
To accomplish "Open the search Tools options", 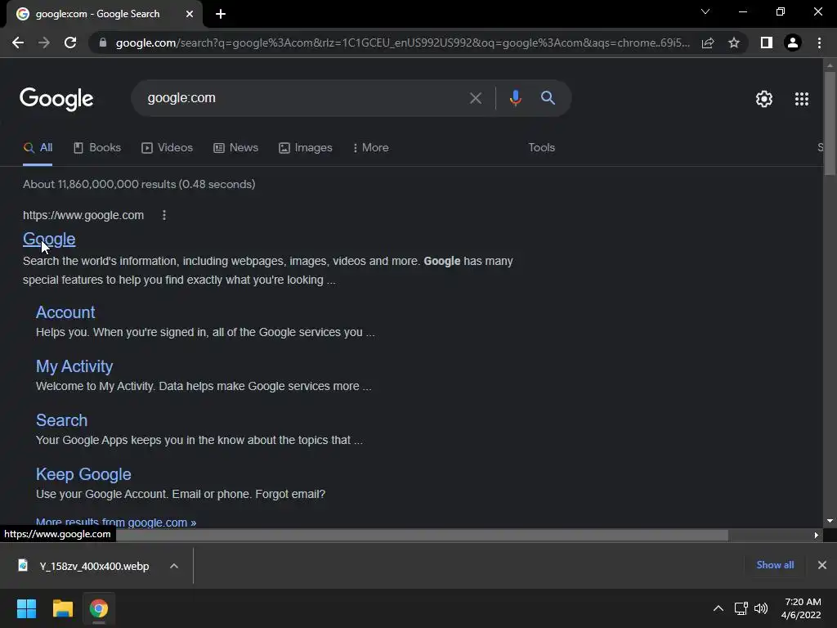I will (541, 148).
